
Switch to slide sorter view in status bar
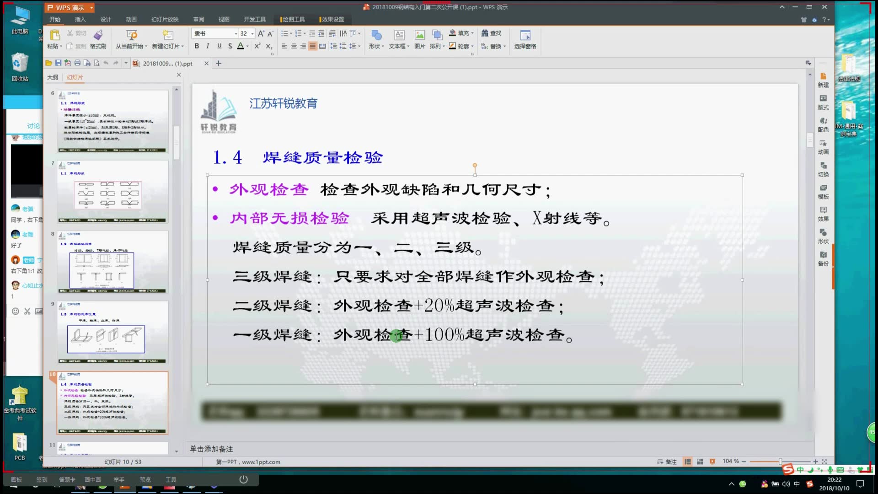[700, 462]
